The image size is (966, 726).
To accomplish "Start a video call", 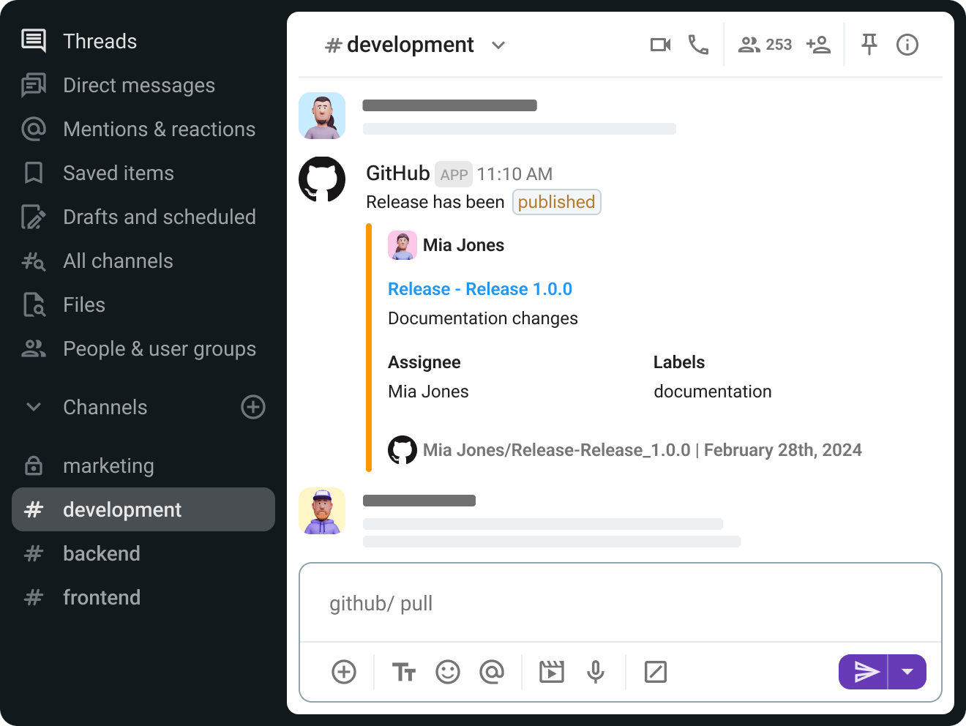I will (661, 45).
